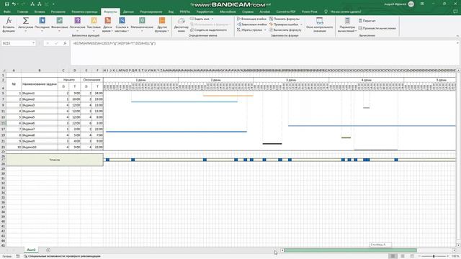Viewport: 461px width, 259px height.
Task: Expand the Error Checking dropdown
Action: click(x=301, y=24)
